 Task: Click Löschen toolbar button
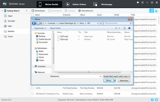[70, 11]
